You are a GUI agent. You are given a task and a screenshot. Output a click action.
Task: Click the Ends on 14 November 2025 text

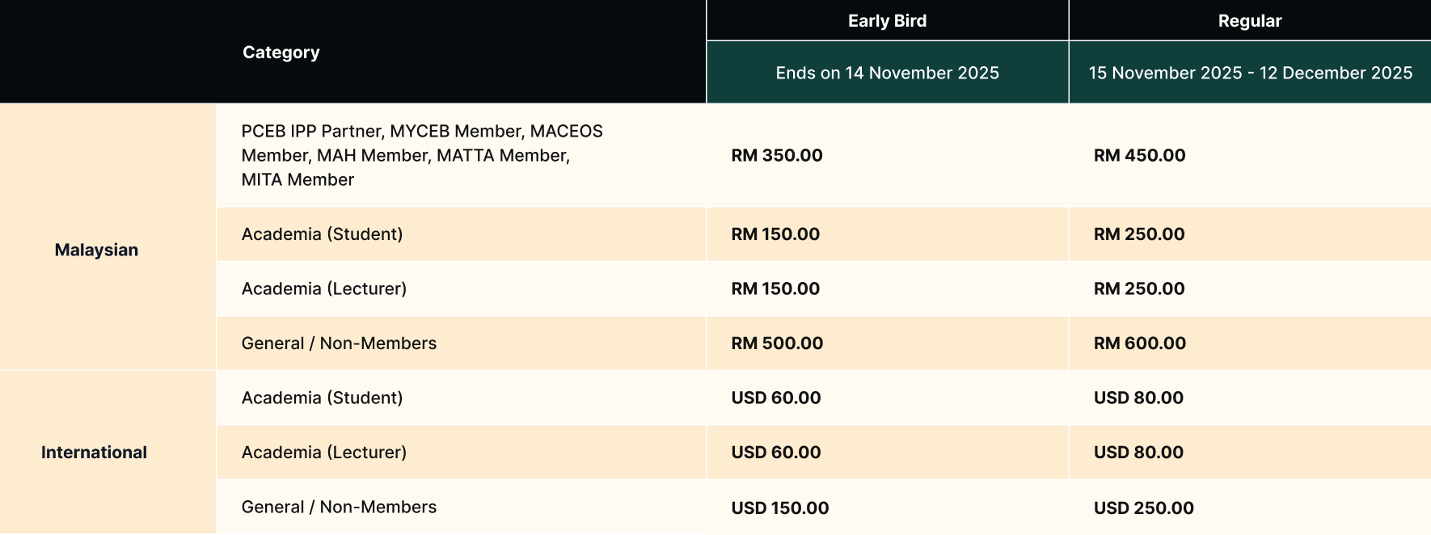(887, 73)
